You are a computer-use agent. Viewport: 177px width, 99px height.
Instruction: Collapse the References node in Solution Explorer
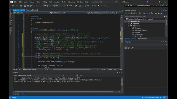[x=128, y=26]
